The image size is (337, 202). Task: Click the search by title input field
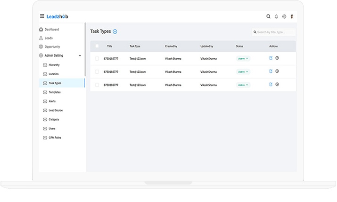(275, 32)
